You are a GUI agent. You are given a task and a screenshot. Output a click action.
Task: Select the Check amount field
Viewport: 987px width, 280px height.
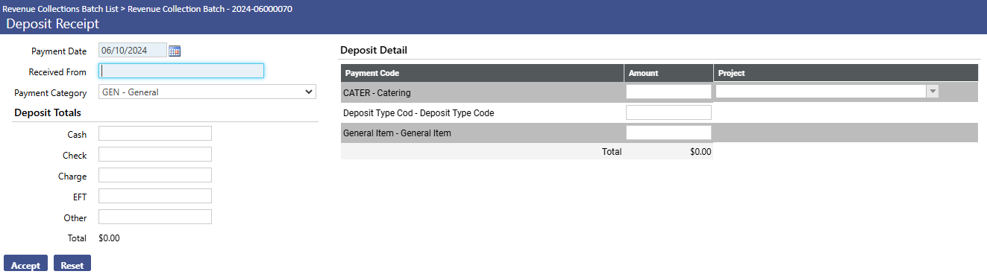(x=155, y=154)
